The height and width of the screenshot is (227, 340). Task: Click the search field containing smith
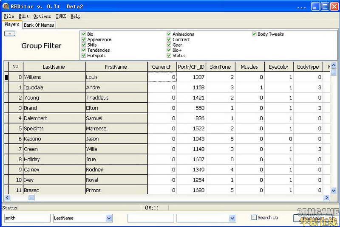coord(27,218)
